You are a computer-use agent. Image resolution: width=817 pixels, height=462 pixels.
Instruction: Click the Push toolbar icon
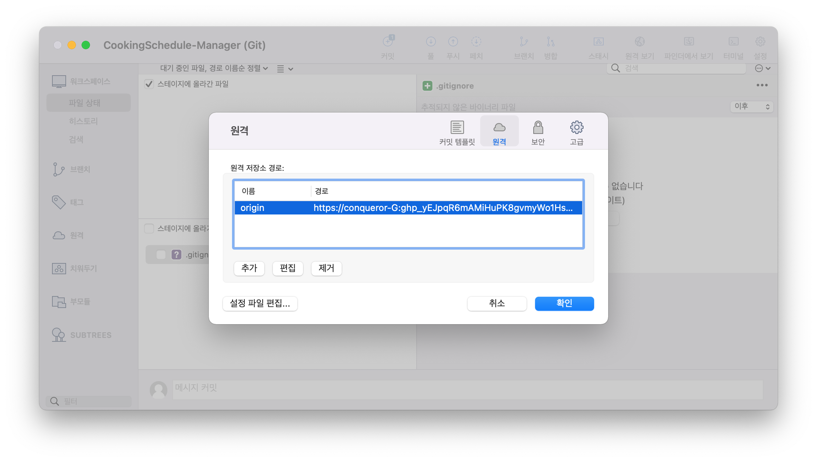tap(453, 42)
